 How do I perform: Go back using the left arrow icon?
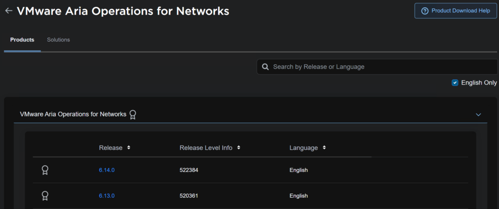(9, 11)
